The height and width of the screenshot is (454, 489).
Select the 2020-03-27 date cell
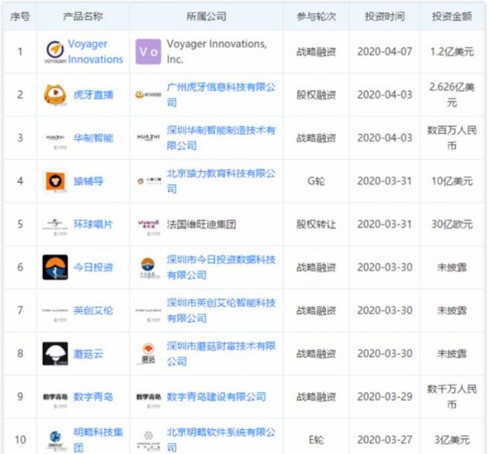point(385,440)
